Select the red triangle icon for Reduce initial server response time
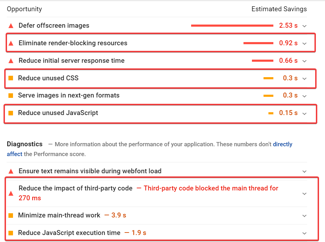Image resolution: width=325 pixels, height=242 pixels. point(11,60)
